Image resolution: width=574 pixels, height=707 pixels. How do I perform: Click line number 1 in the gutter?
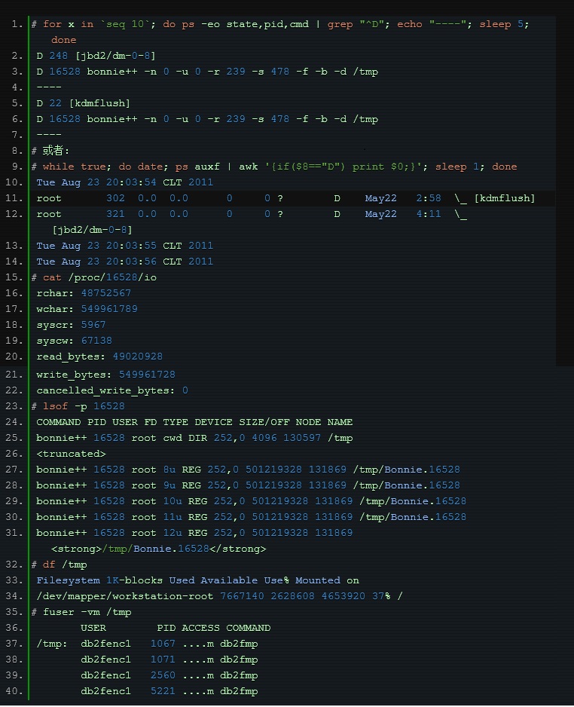(x=17, y=24)
